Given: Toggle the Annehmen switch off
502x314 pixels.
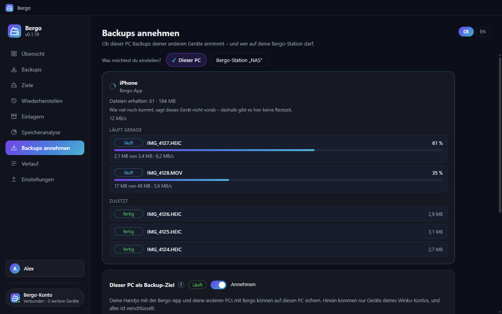Looking at the screenshot, I should pos(218,285).
